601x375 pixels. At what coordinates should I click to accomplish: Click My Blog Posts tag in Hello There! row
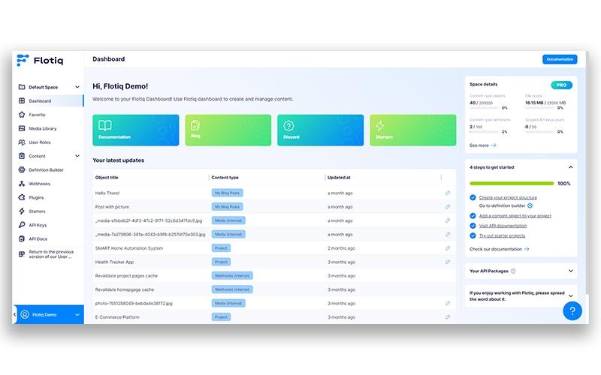(x=228, y=193)
